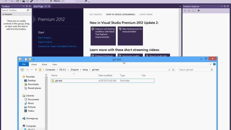
Task: Click the Start Page vertical scrollbar
Action: 180,33
